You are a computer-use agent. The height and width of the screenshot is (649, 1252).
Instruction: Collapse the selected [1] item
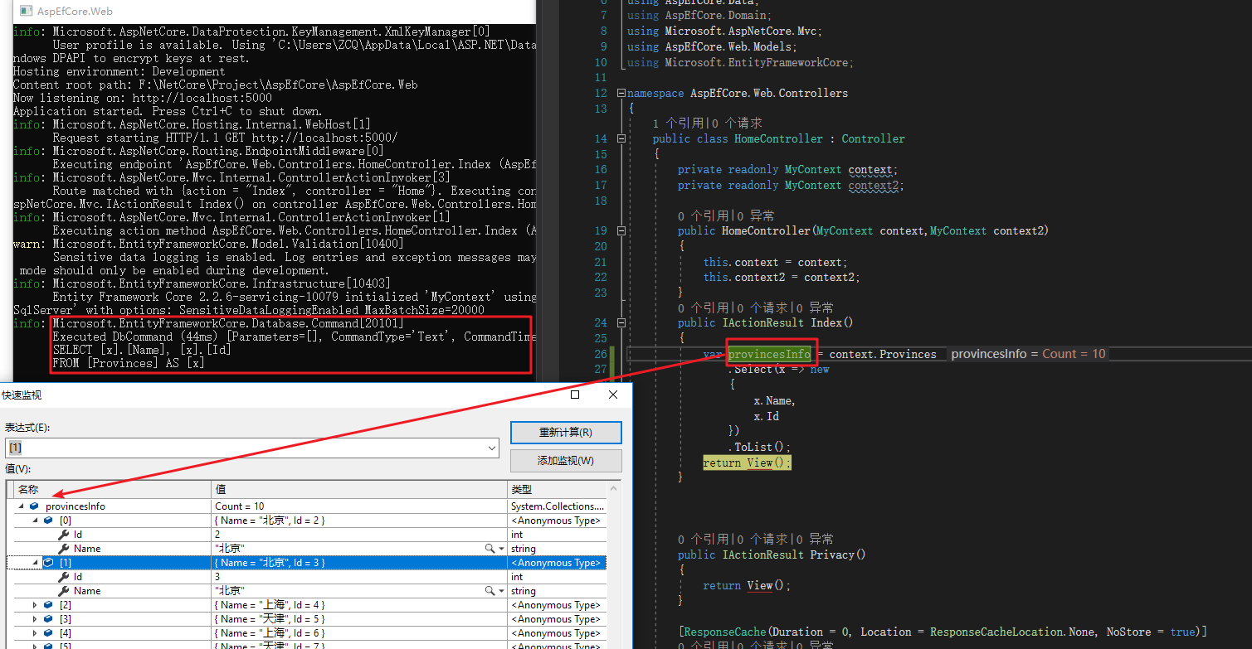point(35,562)
